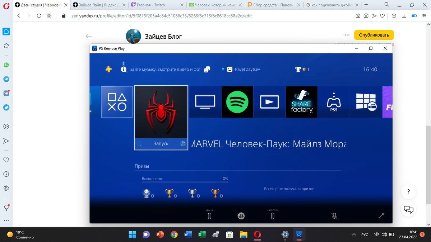
Task: Add page to bookmarks with the heart icon
Action: (383, 16)
